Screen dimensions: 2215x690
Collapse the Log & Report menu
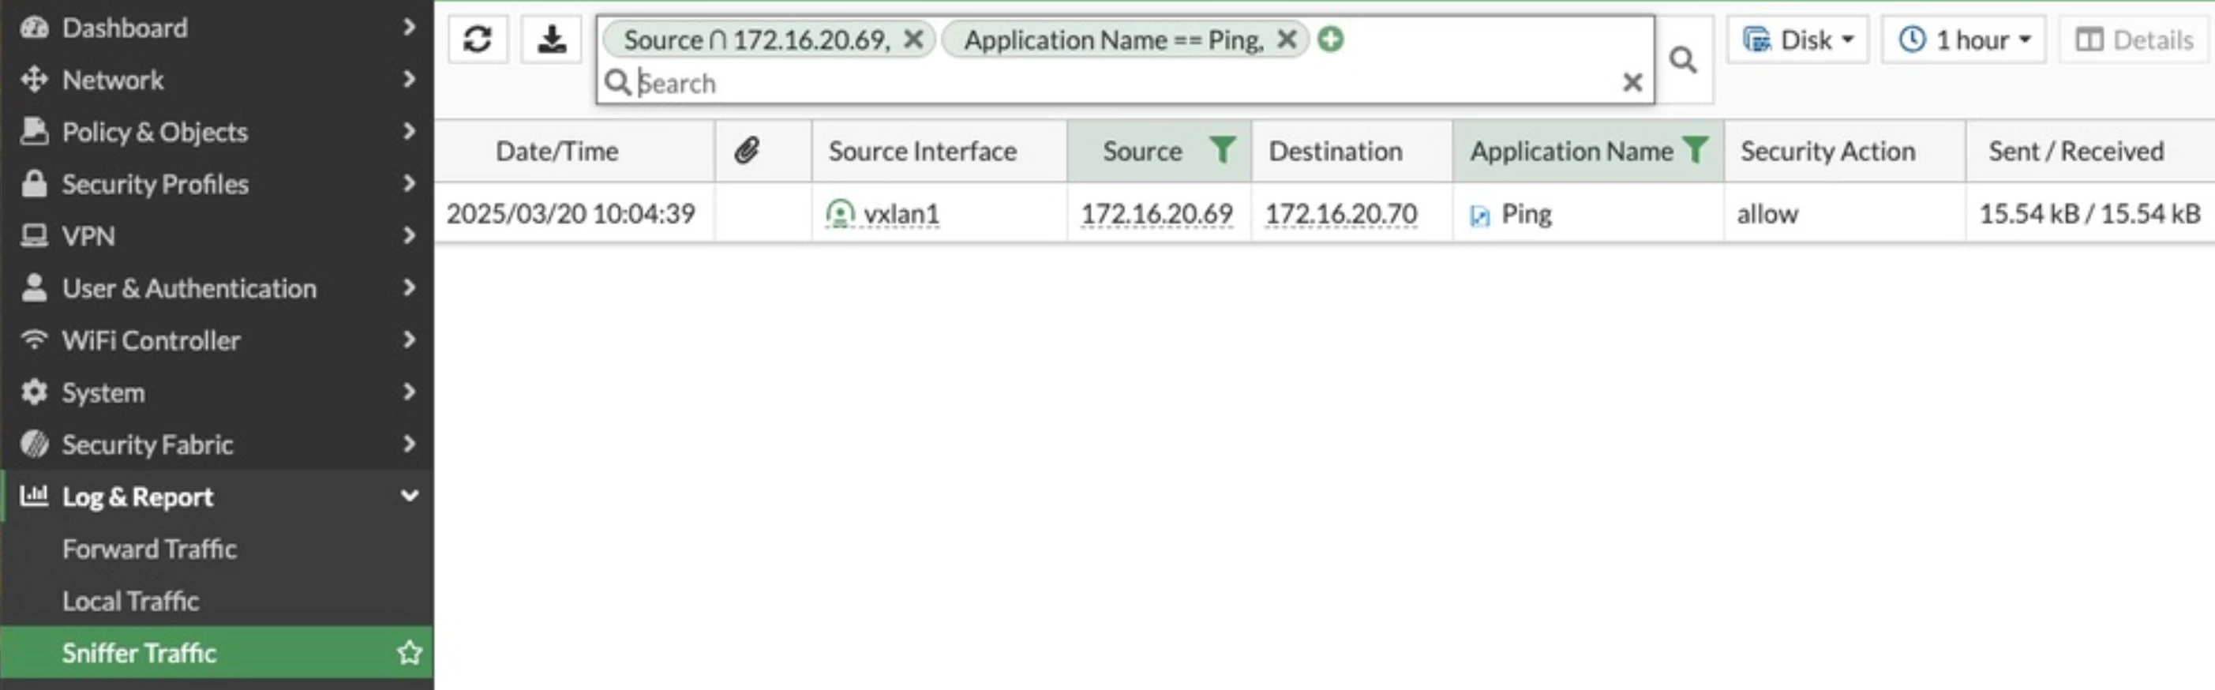tap(216, 497)
